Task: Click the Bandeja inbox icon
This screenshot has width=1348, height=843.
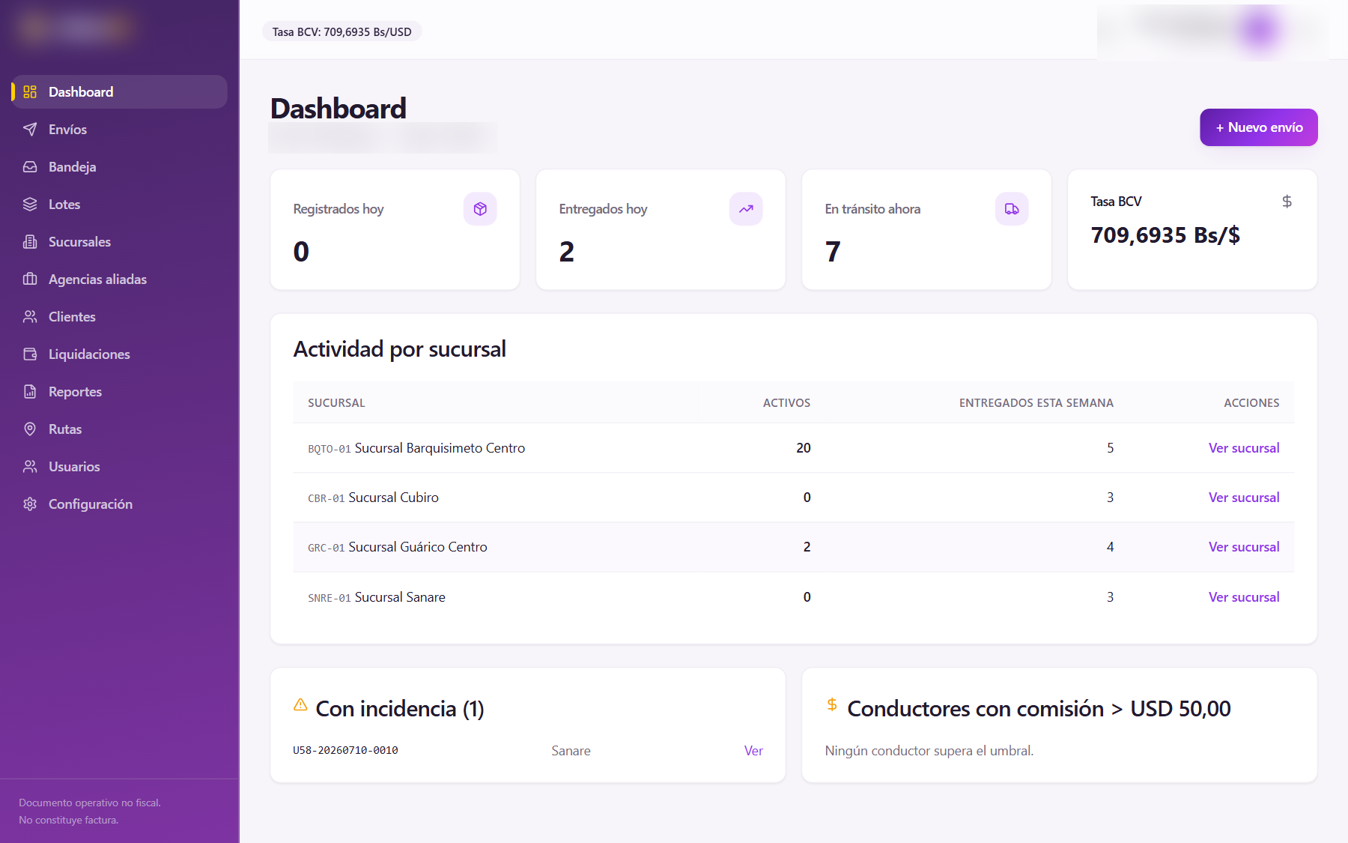Action: pyautogui.click(x=30, y=166)
